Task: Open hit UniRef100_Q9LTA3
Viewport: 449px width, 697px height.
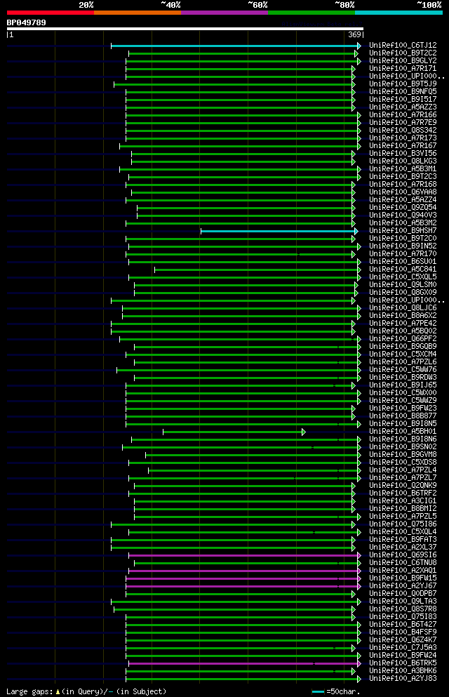Action: click(x=403, y=602)
